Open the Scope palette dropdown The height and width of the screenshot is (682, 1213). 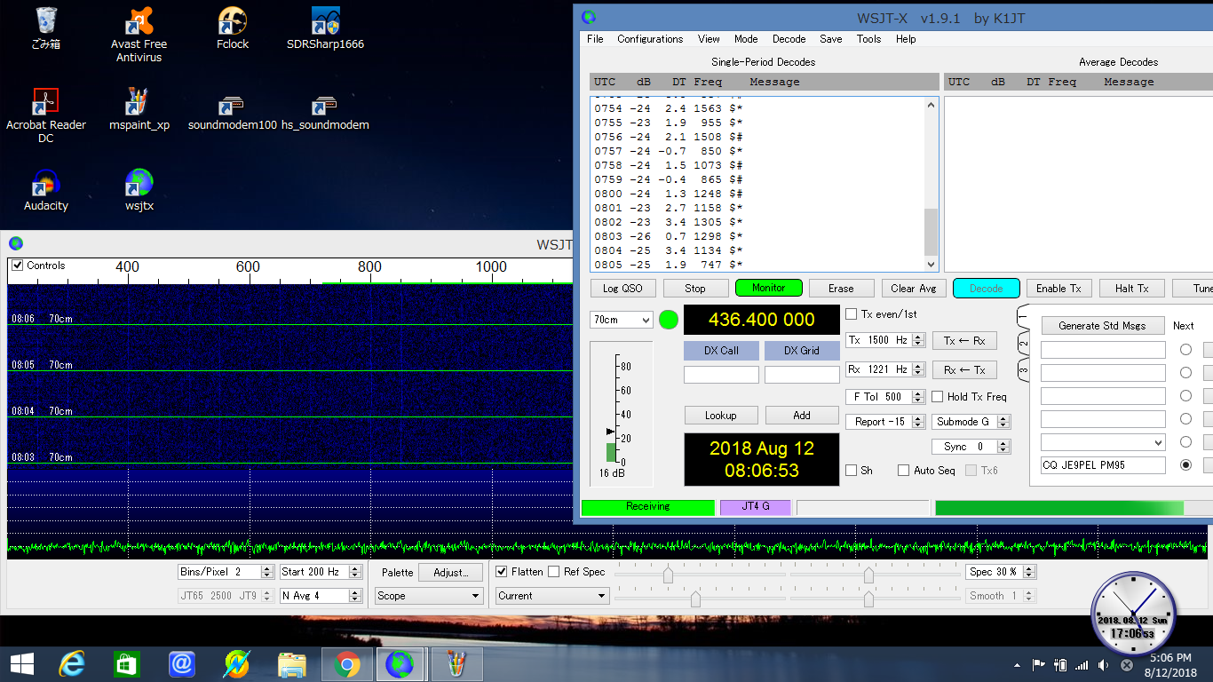[x=429, y=596]
